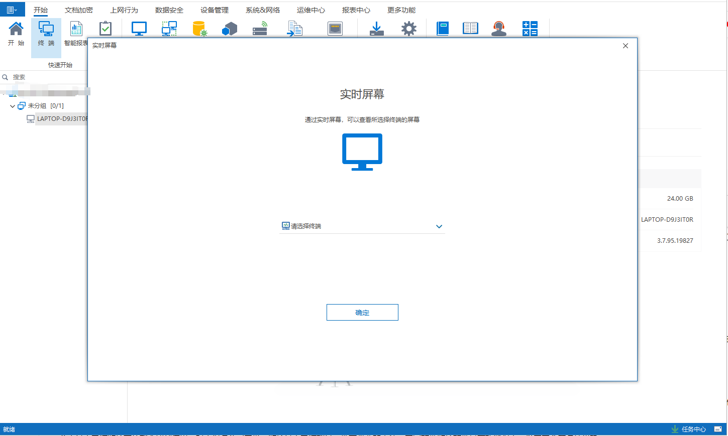Screen dimensions: 728x436
Task: Click the 就绪 status bar text
Action: (x=9, y=429)
